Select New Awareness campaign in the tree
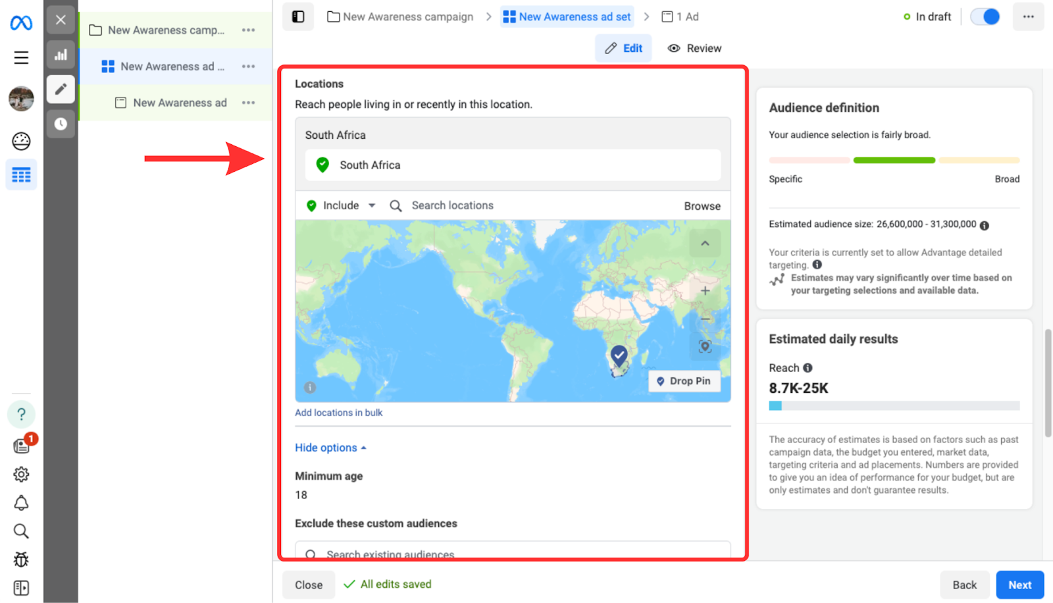This screenshot has height=603, width=1053. [x=166, y=30]
